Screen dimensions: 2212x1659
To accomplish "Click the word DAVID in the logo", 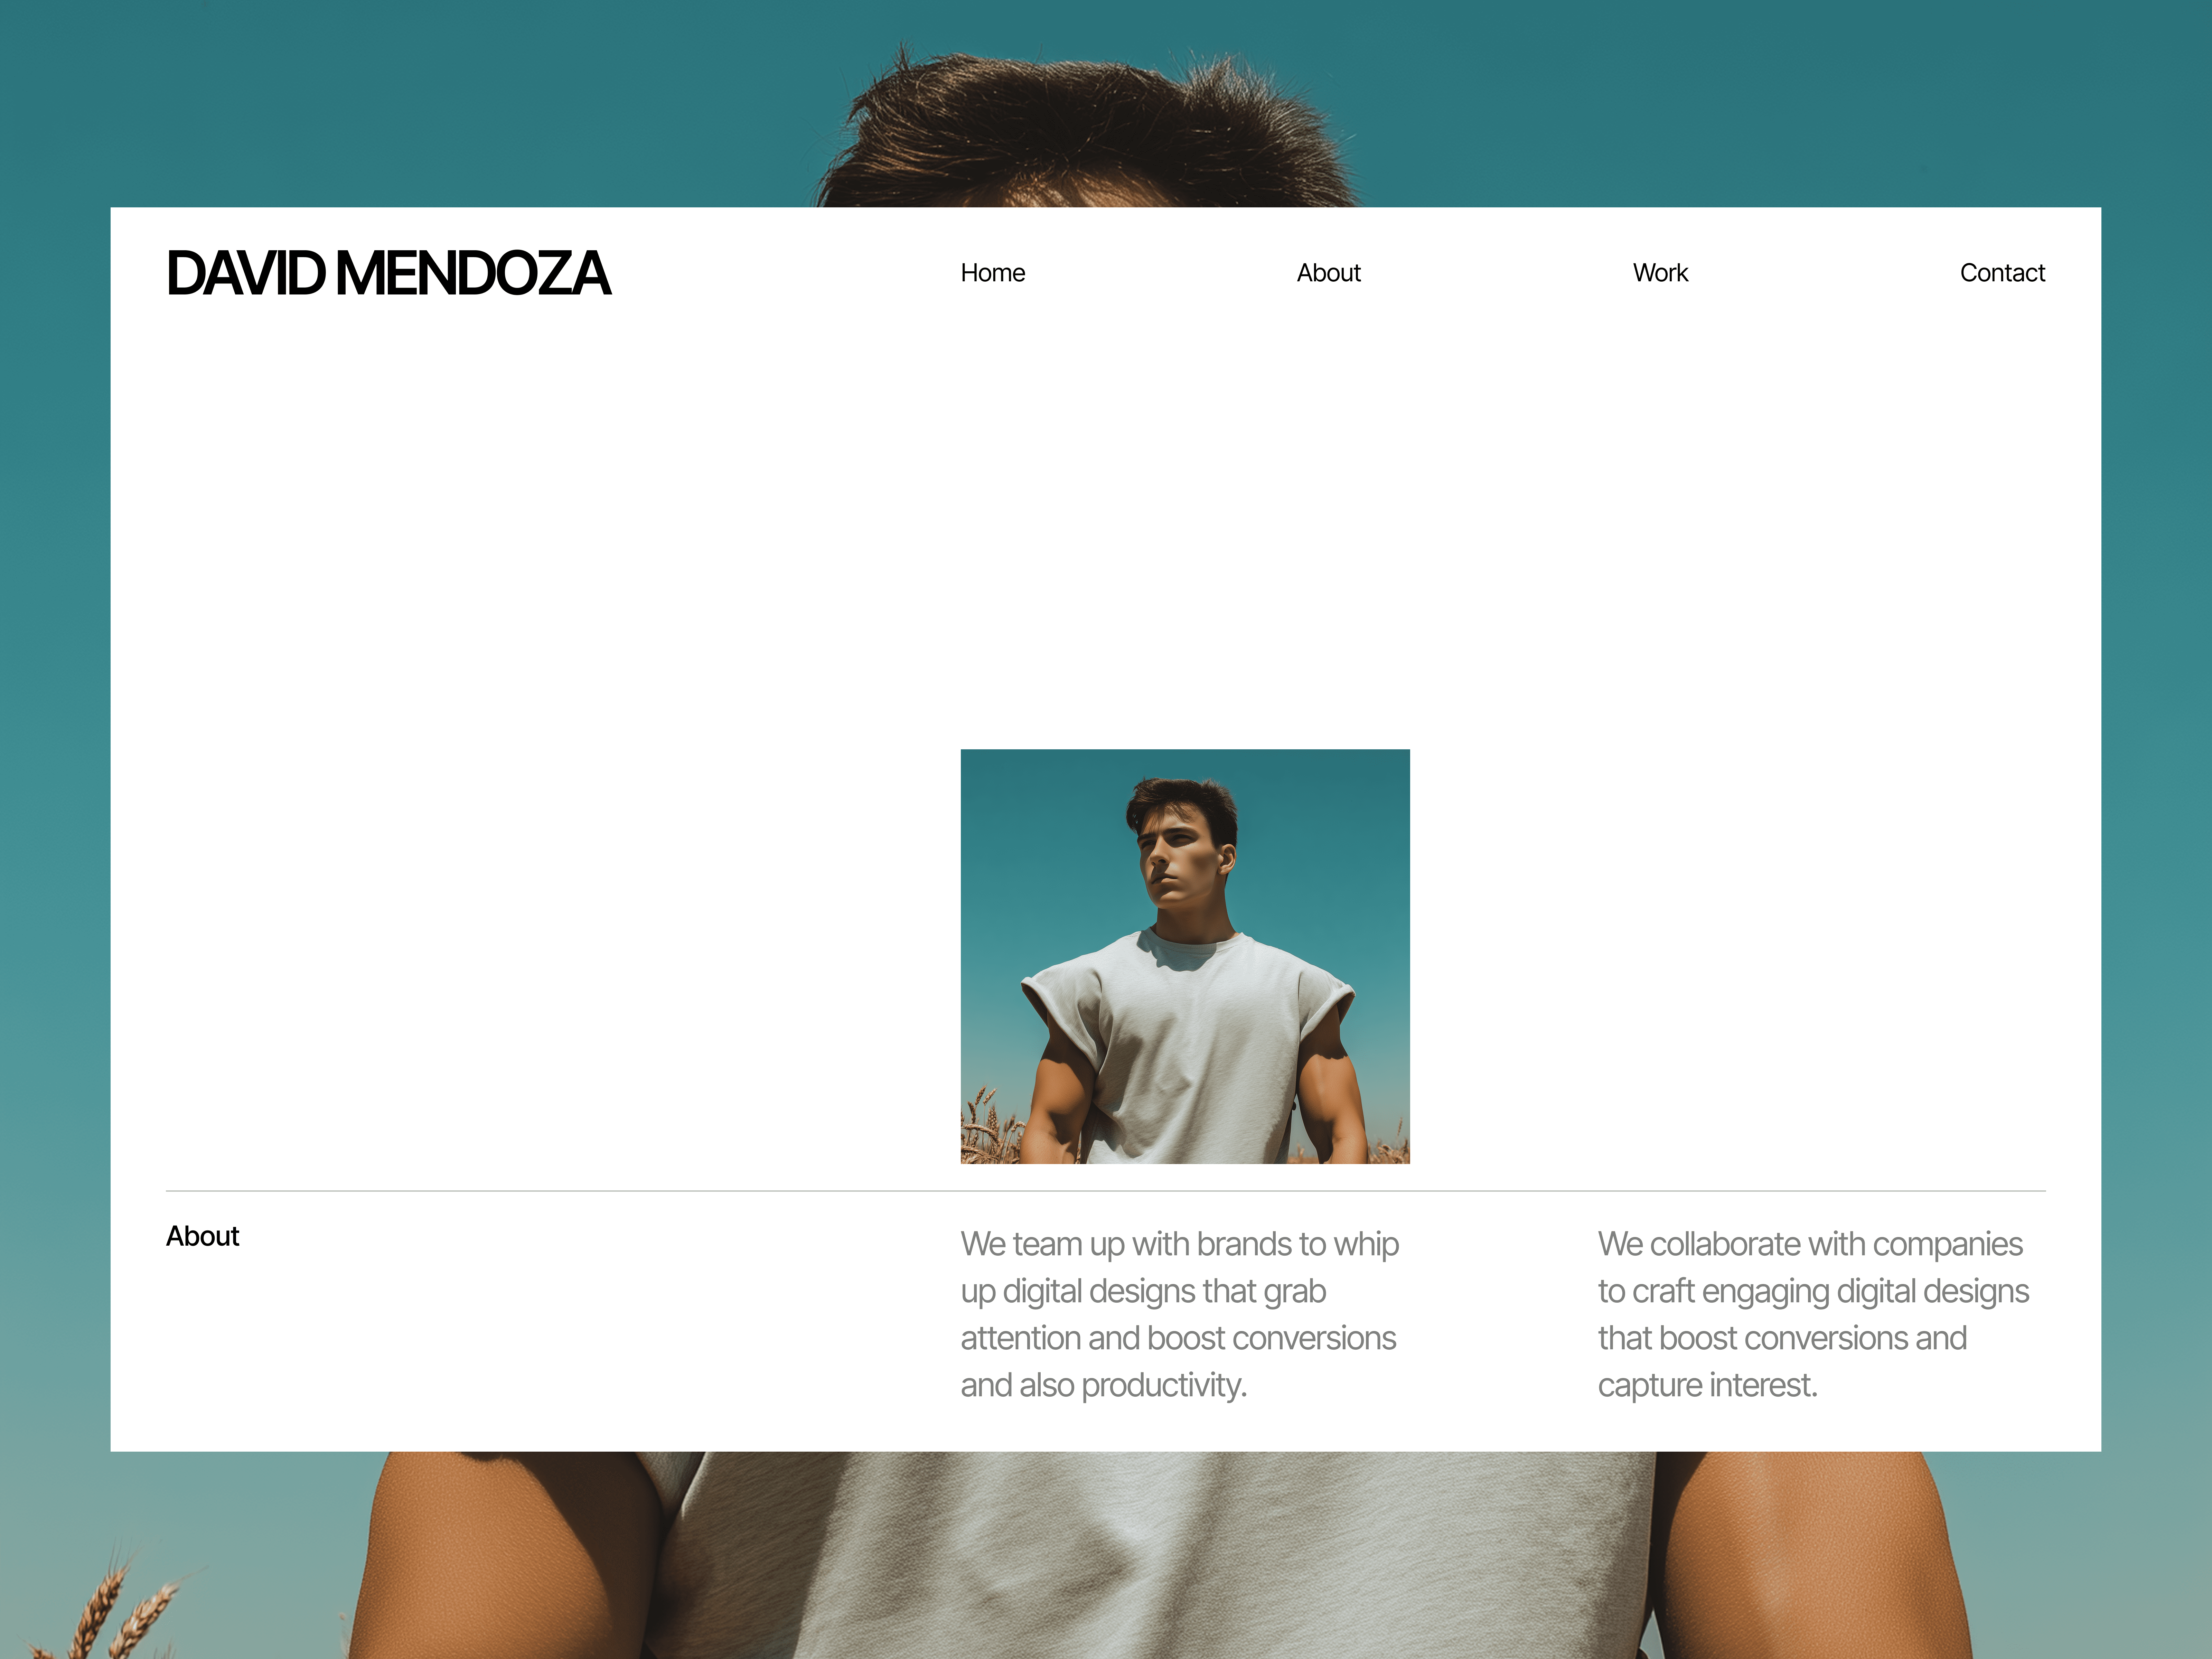I will tap(246, 274).
